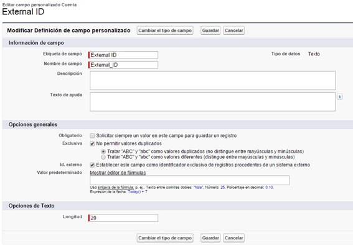The image size is (353, 245).
Task: Click the help text info icon
Action: coord(340,97)
